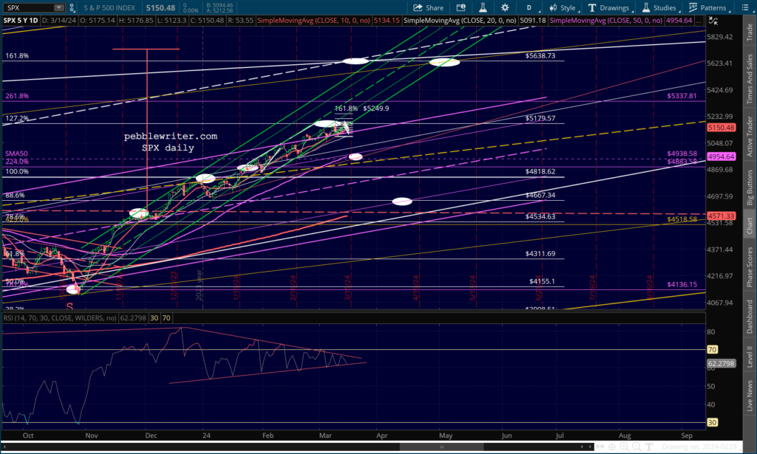Click the text tool T icon in bottom bar

click(x=649, y=447)
